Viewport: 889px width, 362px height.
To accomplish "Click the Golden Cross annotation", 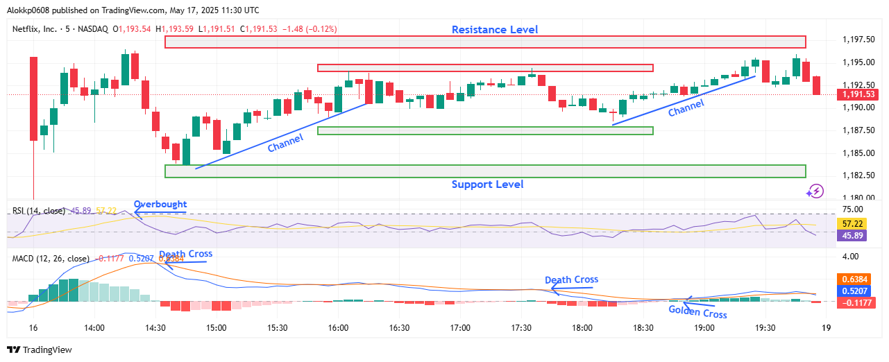I will pos(697,311).
